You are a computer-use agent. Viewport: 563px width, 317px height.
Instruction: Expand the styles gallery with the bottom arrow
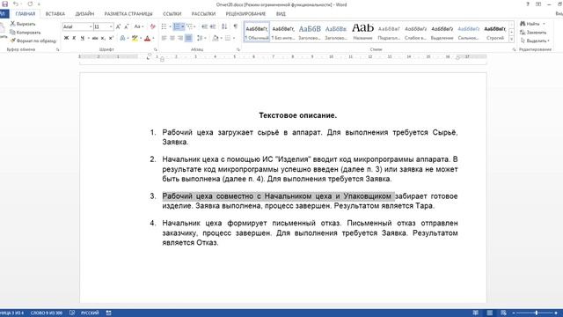(x=512, y=39)
